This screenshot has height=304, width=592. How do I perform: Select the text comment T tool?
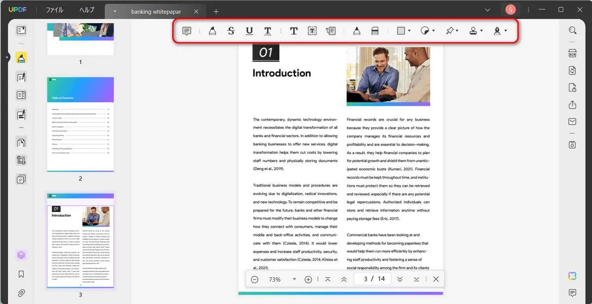point(294,31)
